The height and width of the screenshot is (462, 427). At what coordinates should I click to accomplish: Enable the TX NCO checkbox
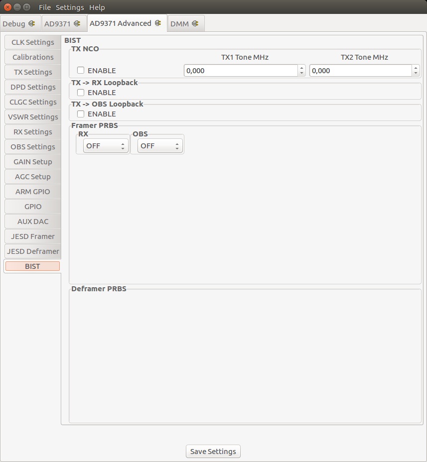(80, 70)
